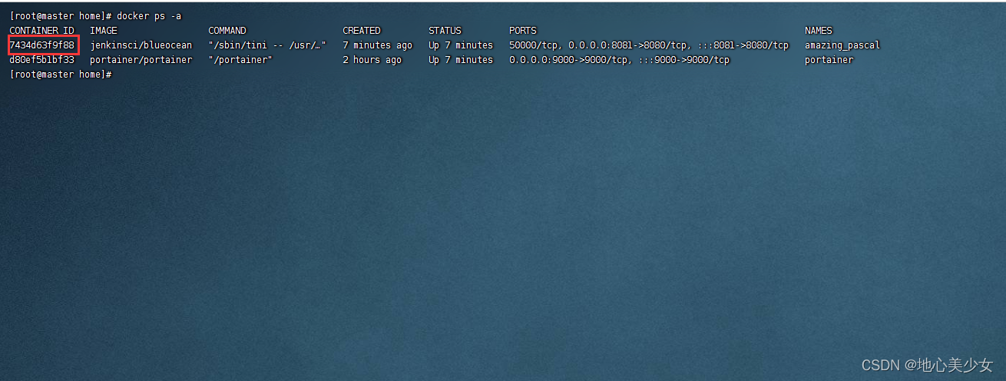Image resolution: width=1006 pixels, height=381 pixels.
Task: Click the "7 minutes ago" created value
Action: tap(378, 45)
